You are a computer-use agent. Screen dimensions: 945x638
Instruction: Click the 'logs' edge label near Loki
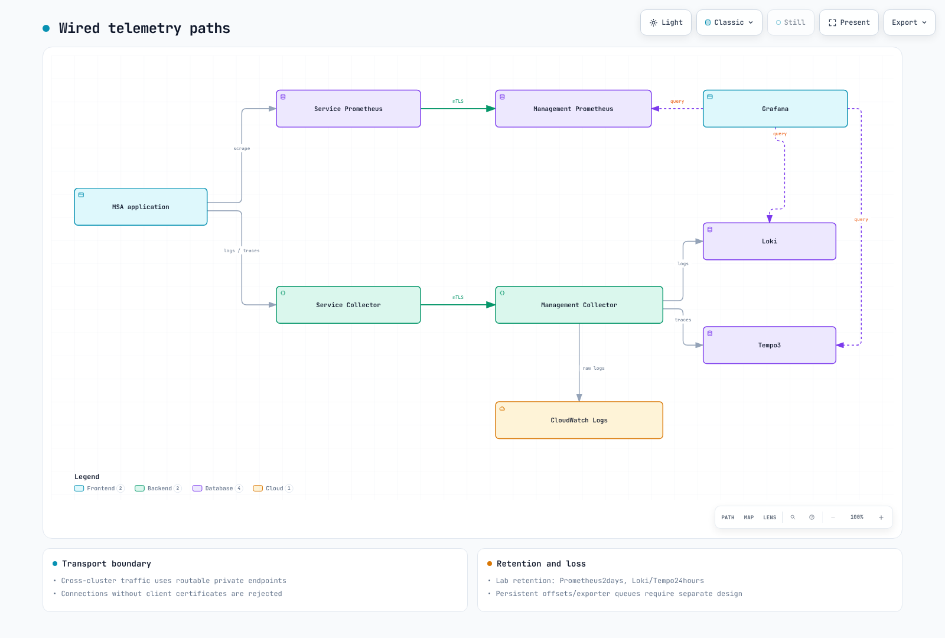click(683, 264)
